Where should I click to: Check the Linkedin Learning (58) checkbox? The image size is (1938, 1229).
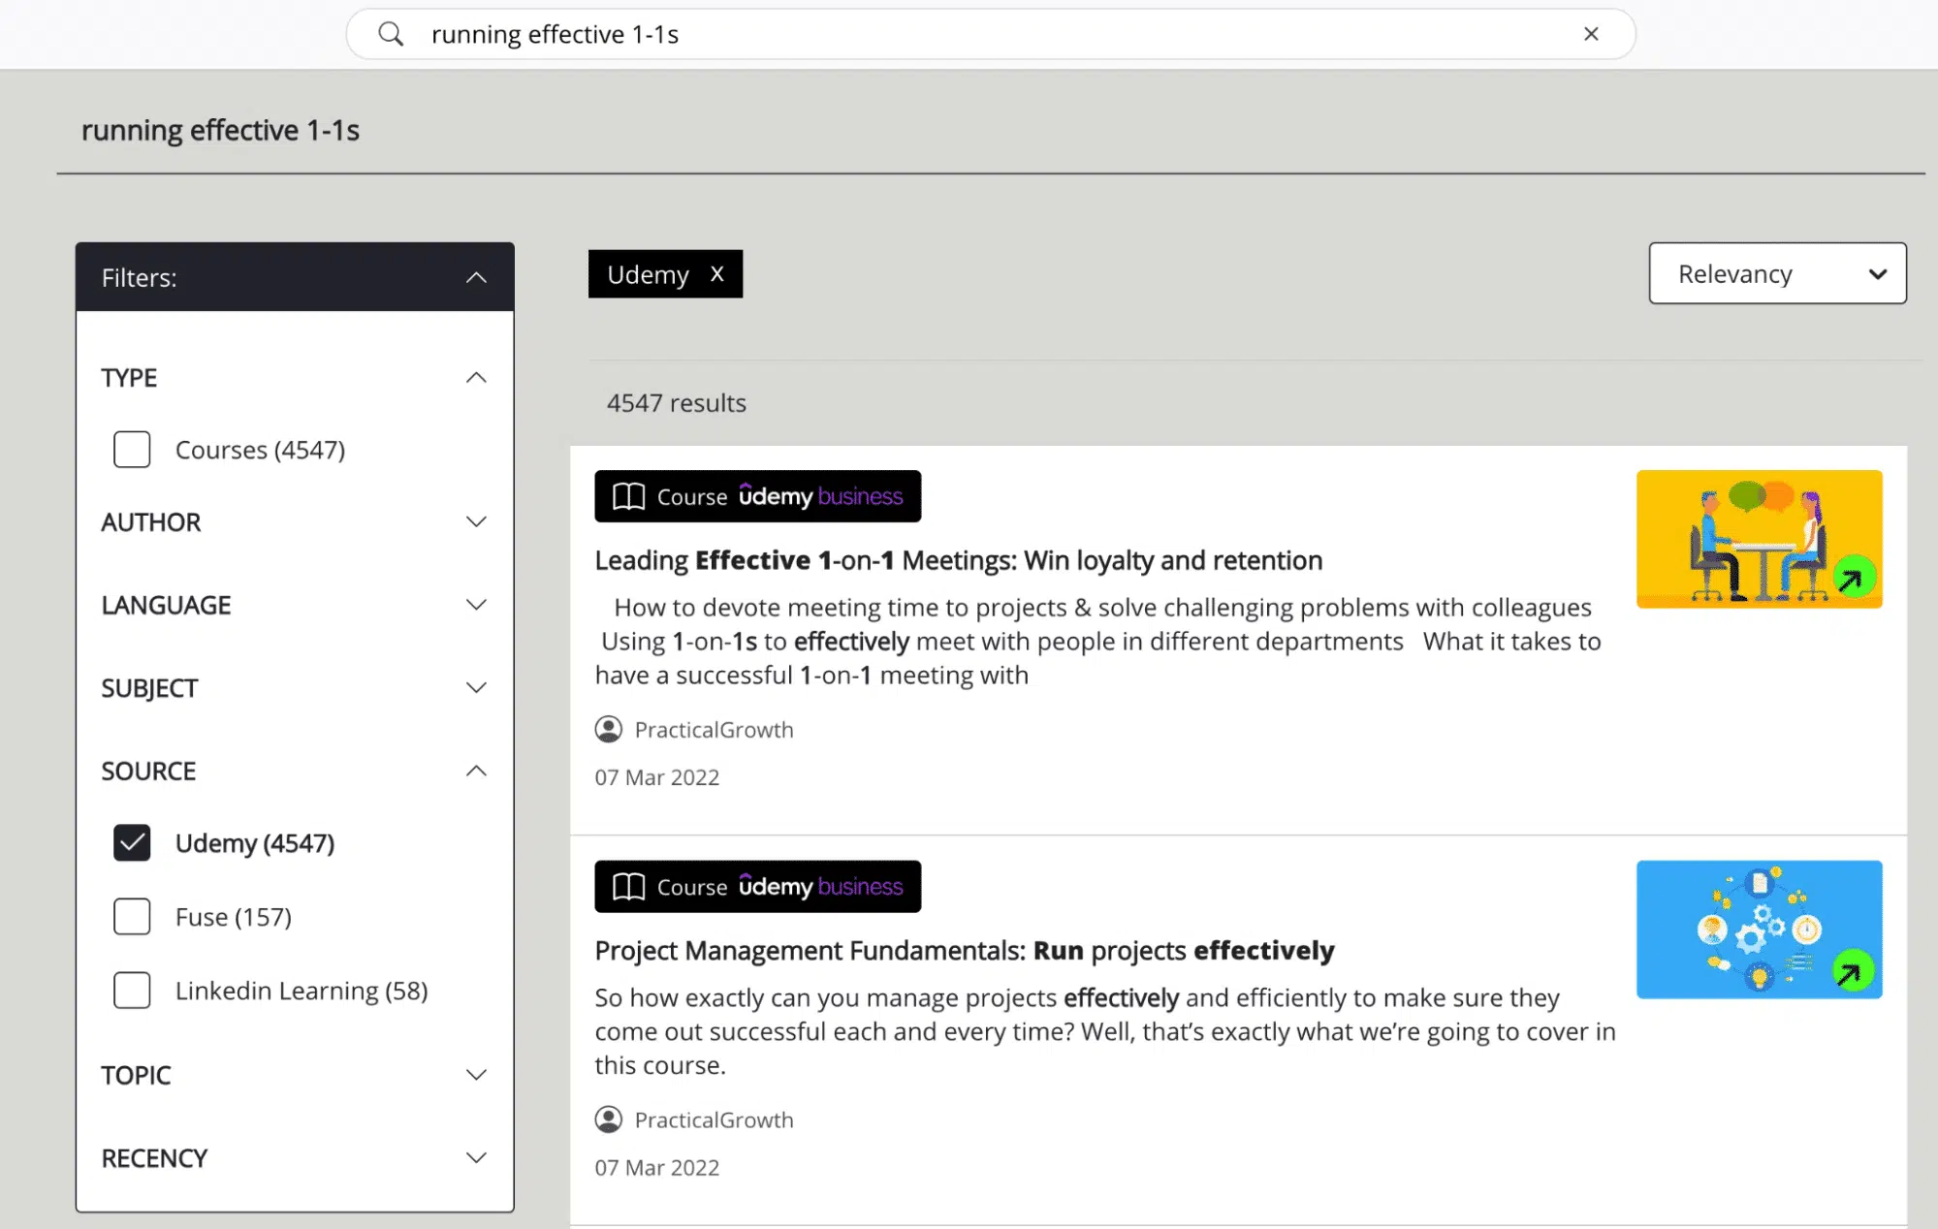(132, 991)
